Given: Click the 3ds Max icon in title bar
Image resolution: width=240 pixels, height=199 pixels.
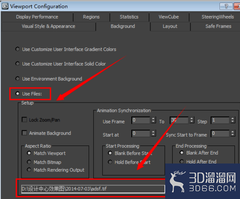Looking at the screenshot, I should pyautogui.click(x=5, y=6).
